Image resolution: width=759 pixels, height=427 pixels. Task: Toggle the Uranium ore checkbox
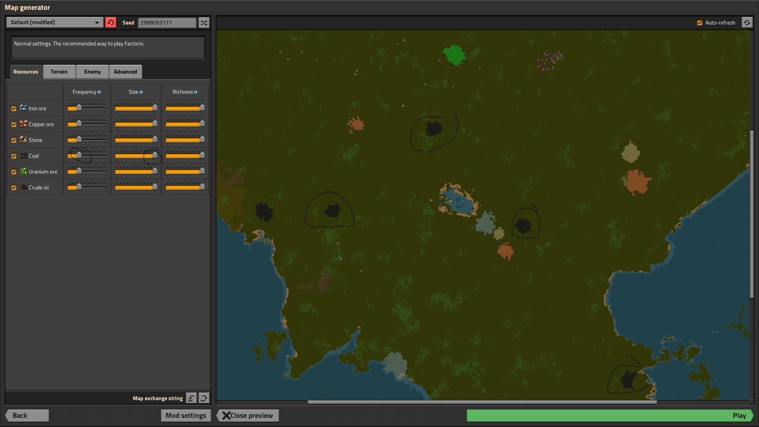coord(14,172)
